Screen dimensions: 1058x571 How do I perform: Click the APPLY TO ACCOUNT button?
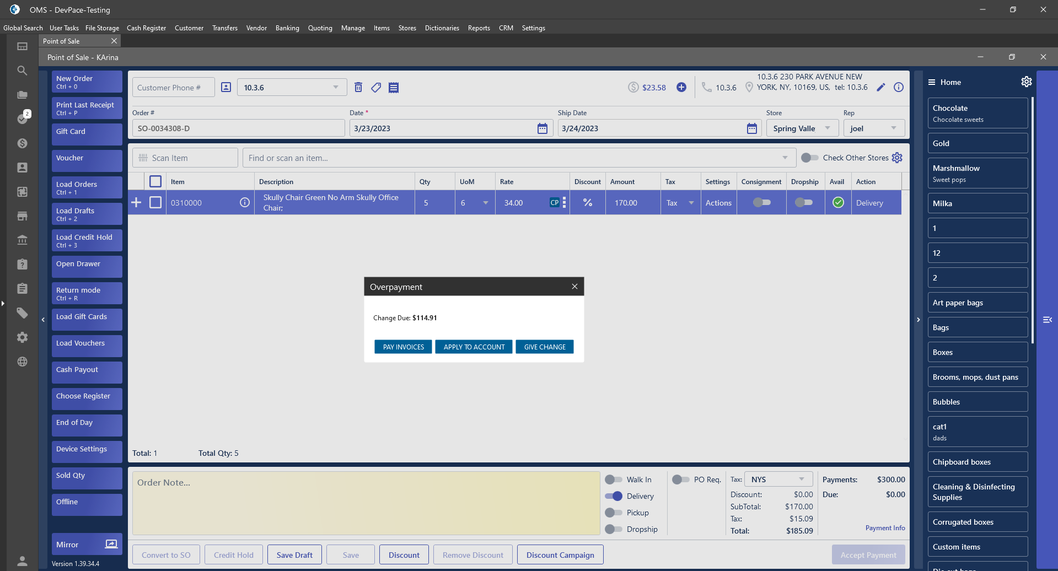tap(474, 347)
